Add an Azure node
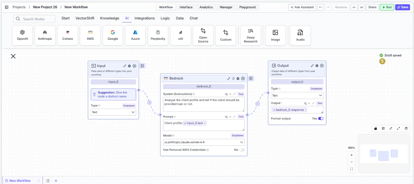Screen dimensions: 414x184 [135, 35]
